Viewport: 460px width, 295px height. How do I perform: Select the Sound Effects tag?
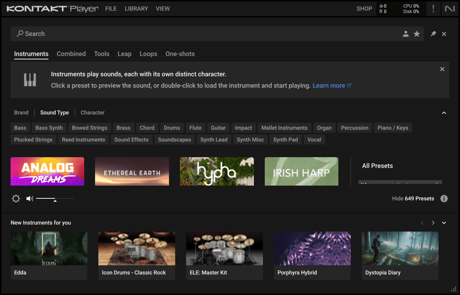[131, 140]
